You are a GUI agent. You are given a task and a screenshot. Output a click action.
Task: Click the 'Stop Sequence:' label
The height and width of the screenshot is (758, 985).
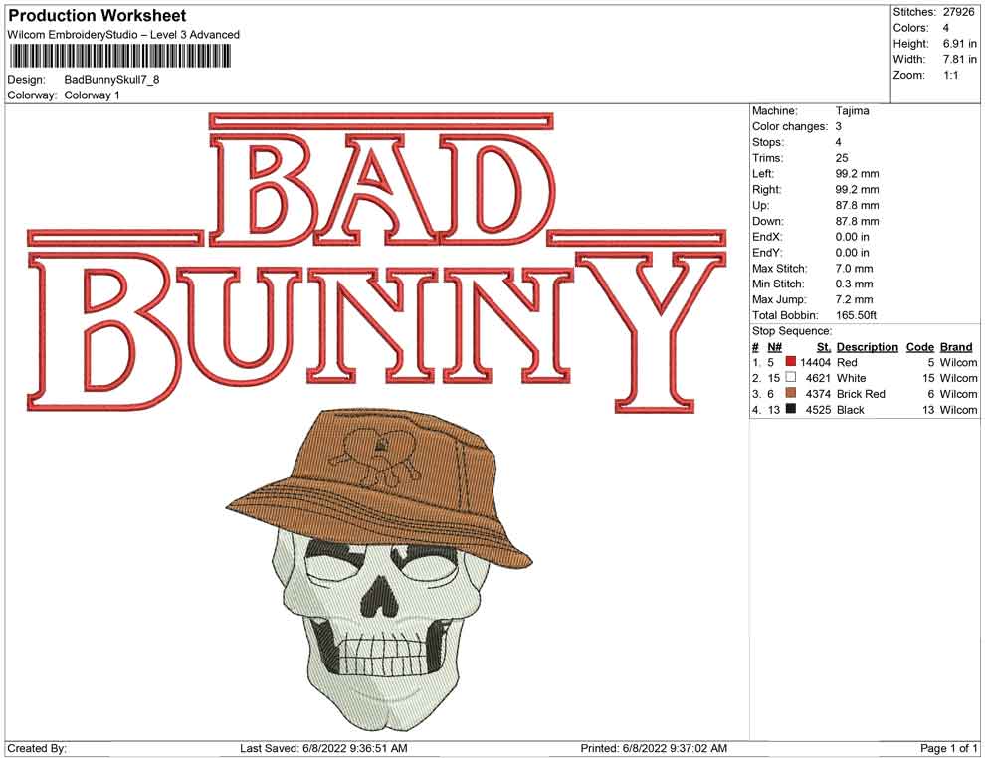[792, 331]
